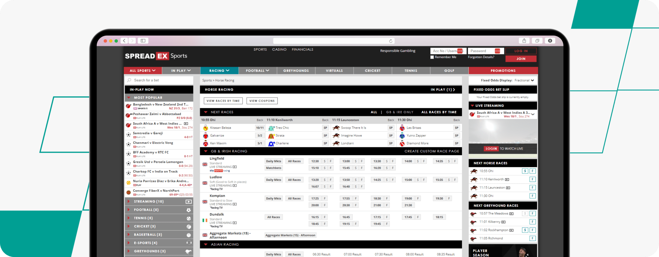Click the greyhound icon next to 10:57 The Meadows
This screenshot has height=257, width=659.
474,214
